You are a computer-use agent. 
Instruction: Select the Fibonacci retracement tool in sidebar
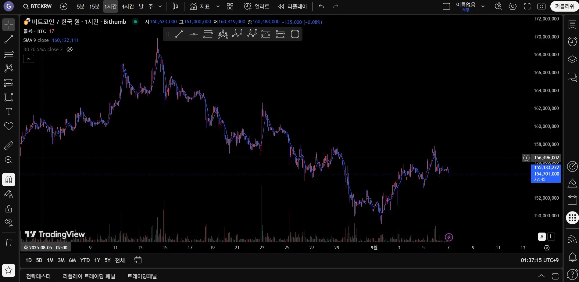[x=9, y=53]
